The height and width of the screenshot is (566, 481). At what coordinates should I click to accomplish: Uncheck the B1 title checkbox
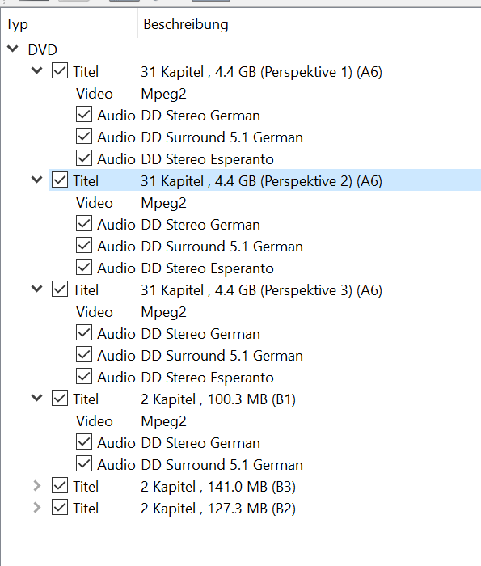[x=60, y=398]
